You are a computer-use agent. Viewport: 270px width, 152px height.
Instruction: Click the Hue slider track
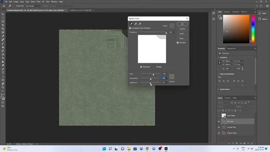pos(150,74)
